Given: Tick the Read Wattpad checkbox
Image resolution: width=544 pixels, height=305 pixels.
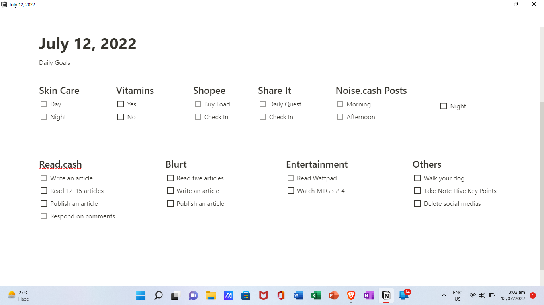Looking at the screenshot, I should click(x=291, y=178).
